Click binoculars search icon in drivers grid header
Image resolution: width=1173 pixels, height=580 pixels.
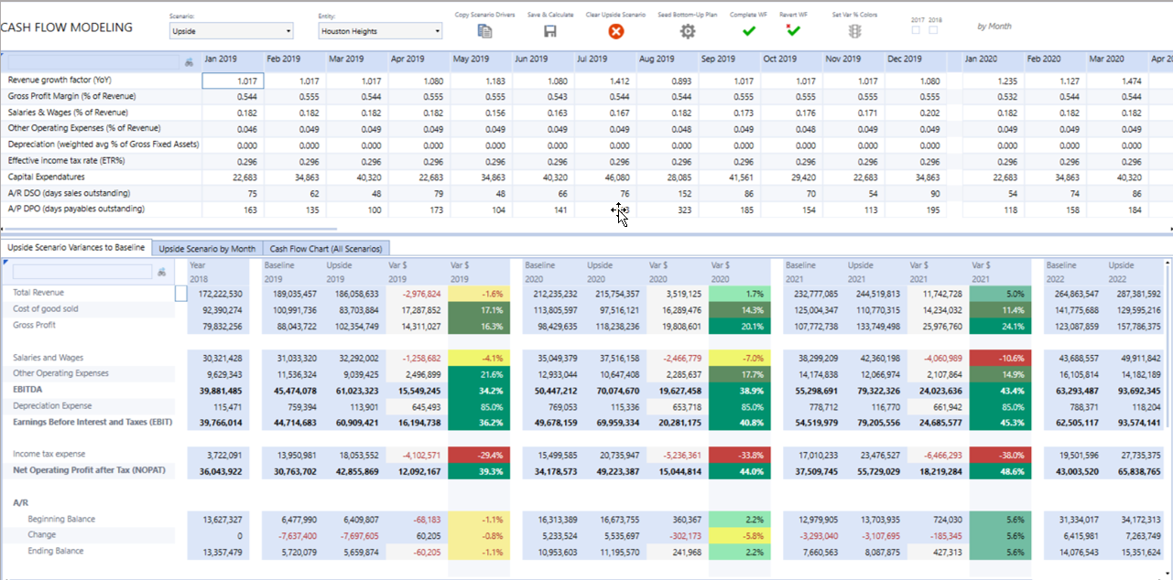[189, 61]
